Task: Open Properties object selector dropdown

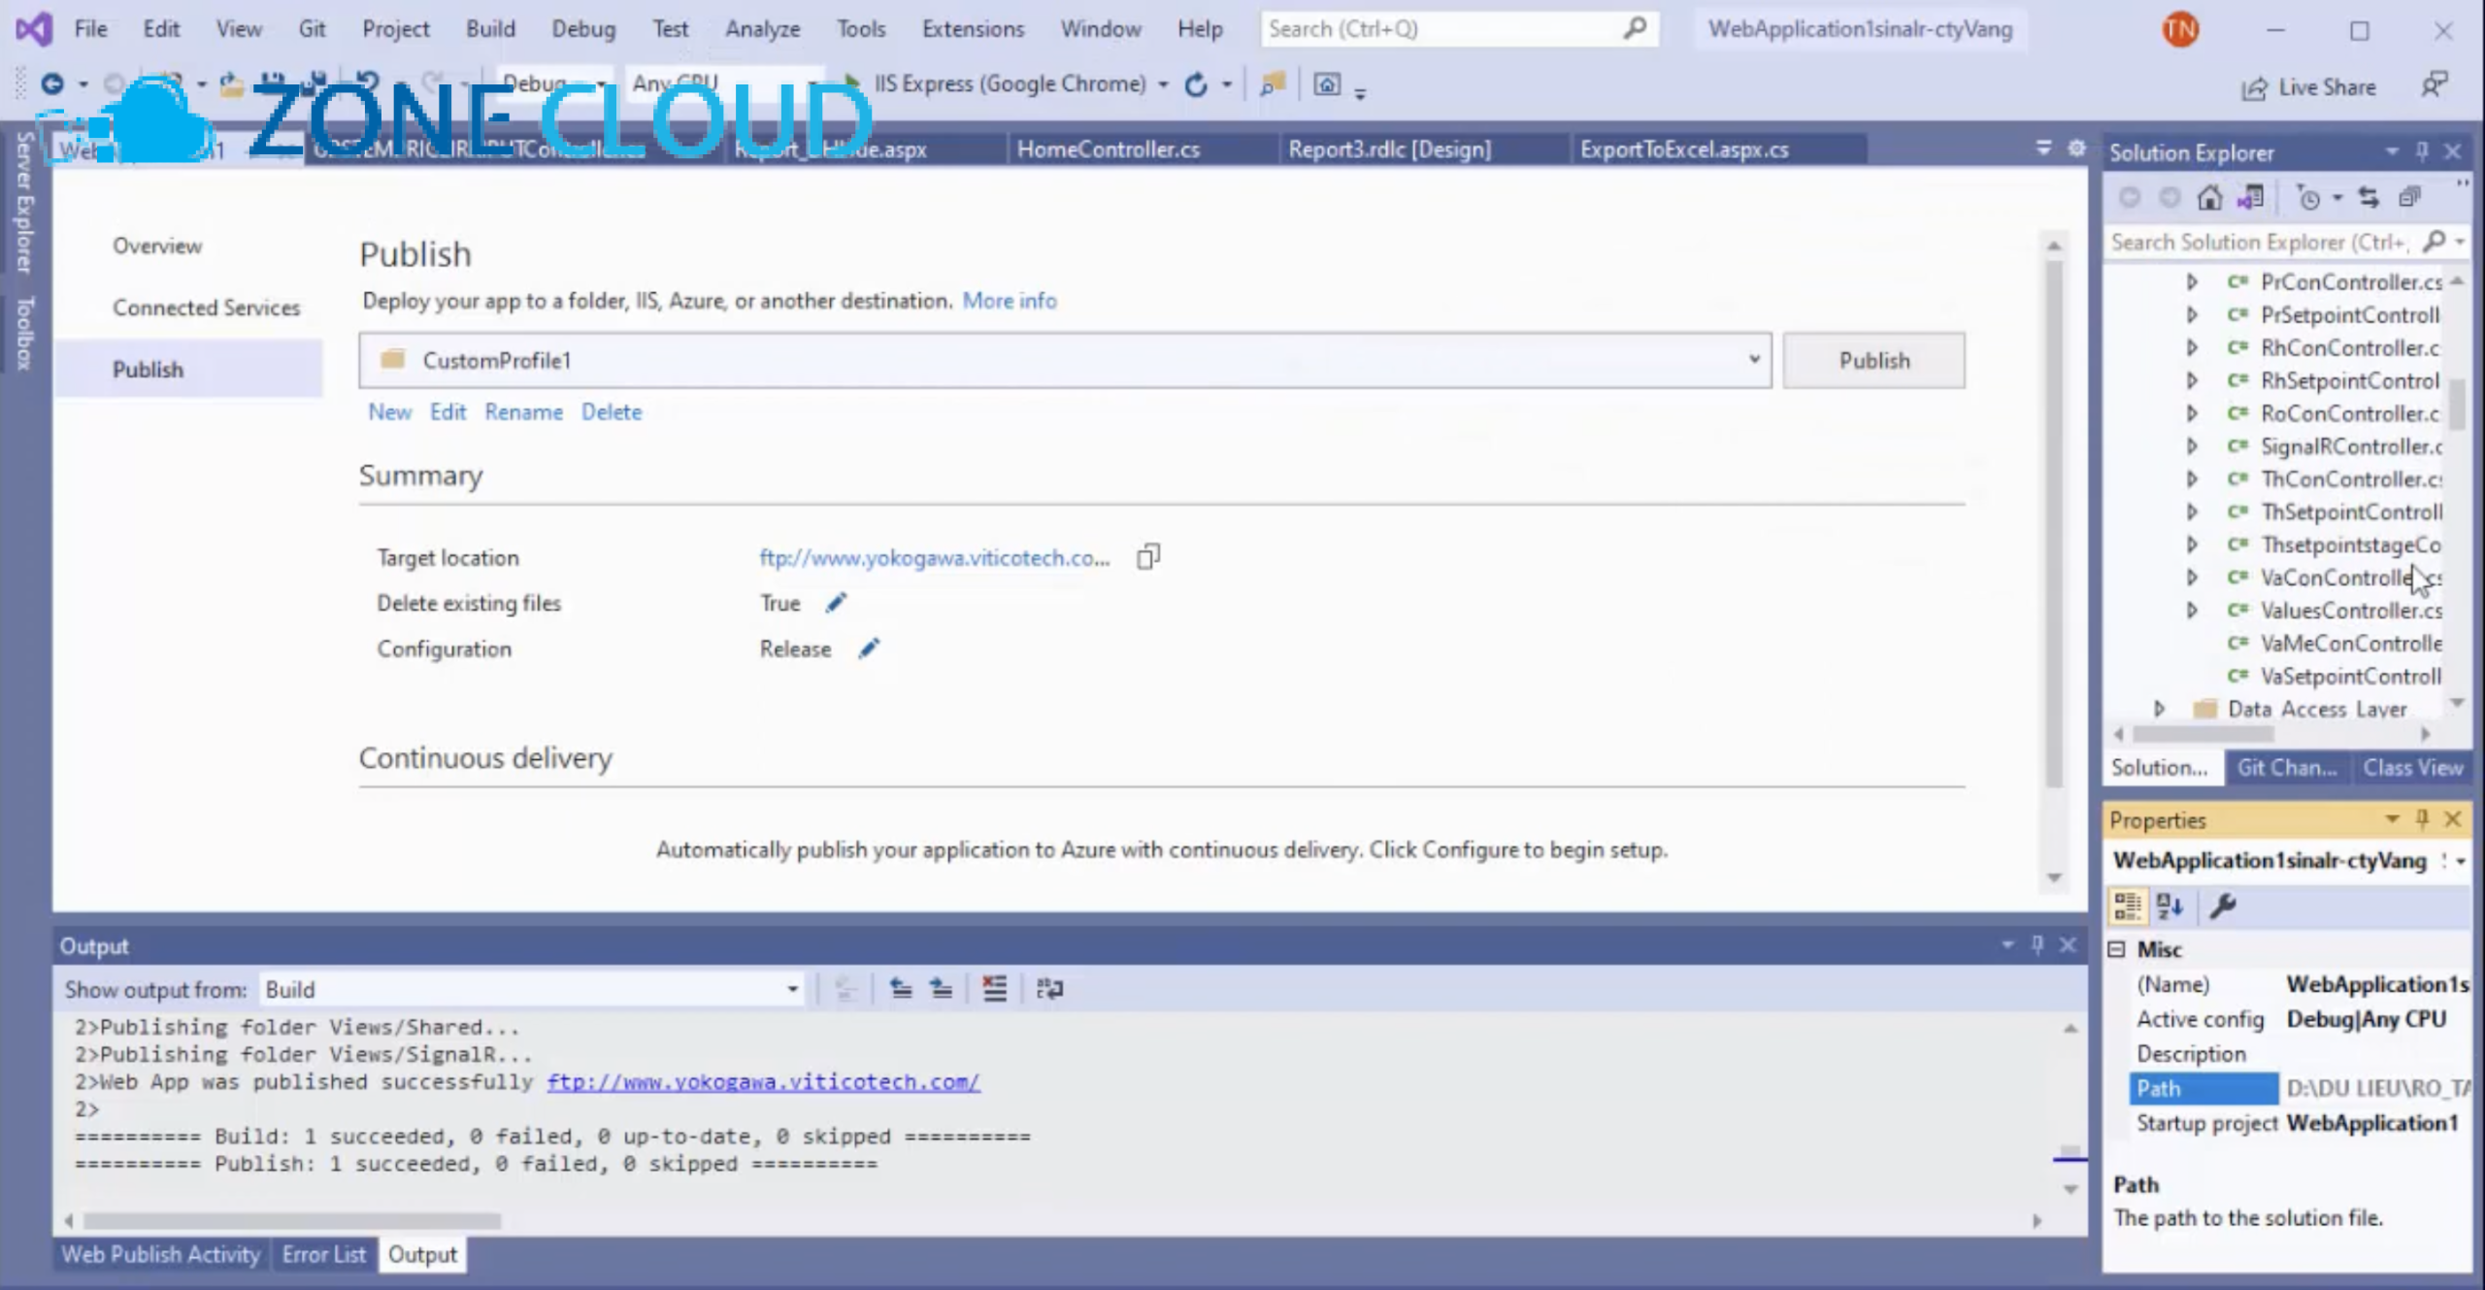Action: (2461, 861)
